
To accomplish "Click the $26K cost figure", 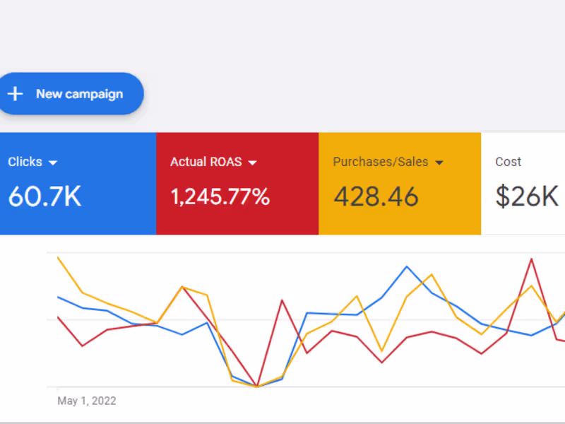I will 527,196.
